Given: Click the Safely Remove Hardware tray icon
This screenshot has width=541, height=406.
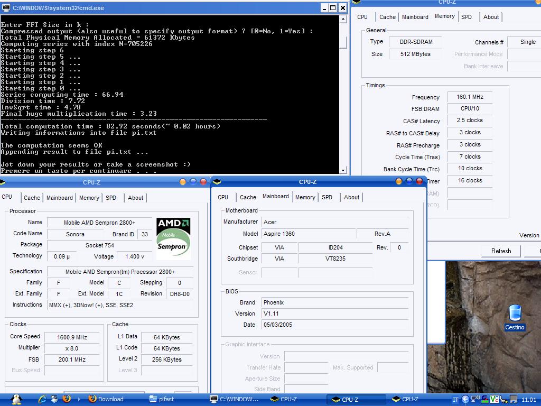Looking at the screenshot, I should pyautogui.click(x=504, y=399).
